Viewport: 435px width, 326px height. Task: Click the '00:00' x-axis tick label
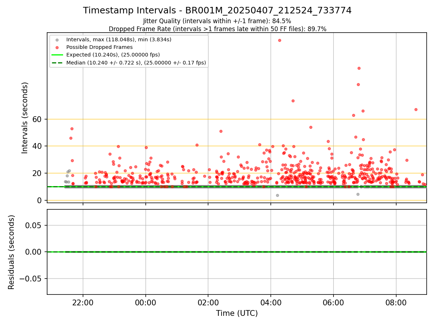[x=146, y=302]
